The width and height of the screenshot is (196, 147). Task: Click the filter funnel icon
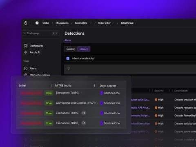click(69, 69)
